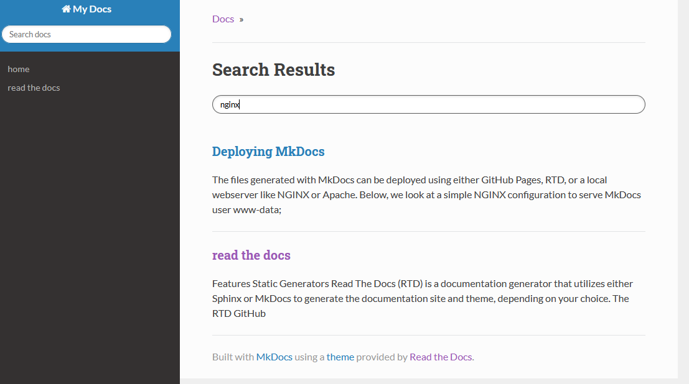
Task: Click the Search Results heading
Action: pos(273,70)
